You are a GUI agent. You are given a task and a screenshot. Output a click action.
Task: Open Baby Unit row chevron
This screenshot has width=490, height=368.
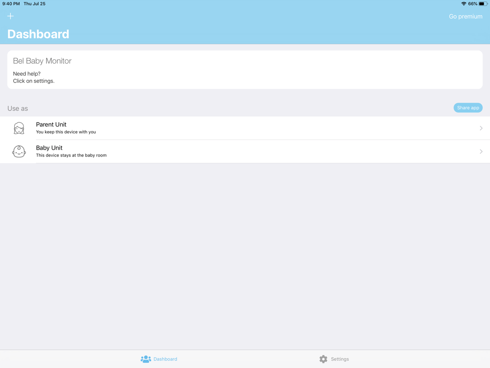pyautogui.click(x=481, y=152)
